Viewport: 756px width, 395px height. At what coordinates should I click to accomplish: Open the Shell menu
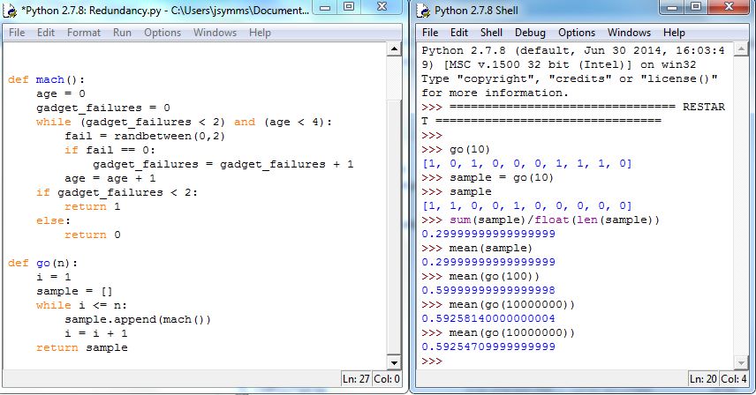coord(491,33)
